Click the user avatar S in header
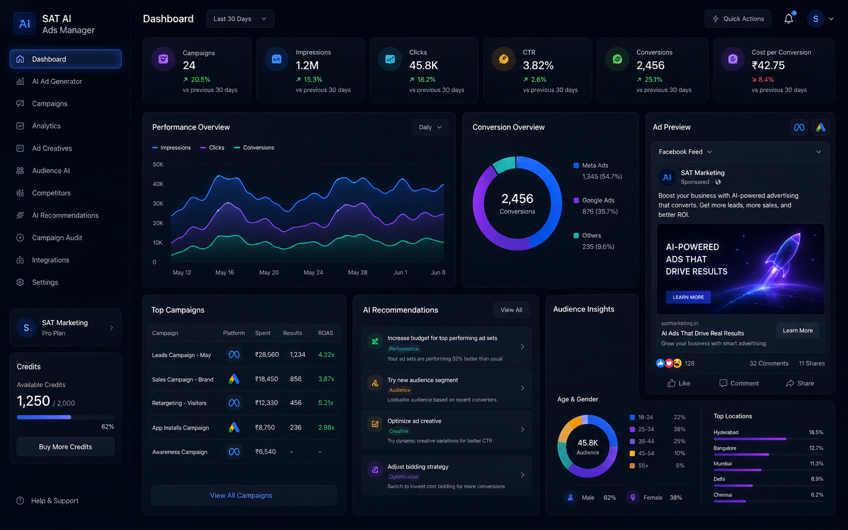The width and height of the screenshot is (848, 530). (815, 19)
